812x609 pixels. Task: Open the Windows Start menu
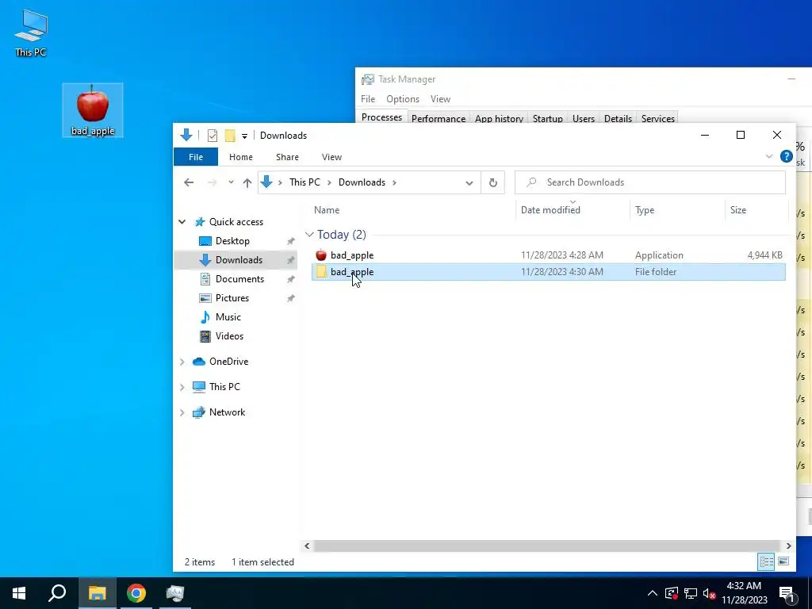click(19, 593)
